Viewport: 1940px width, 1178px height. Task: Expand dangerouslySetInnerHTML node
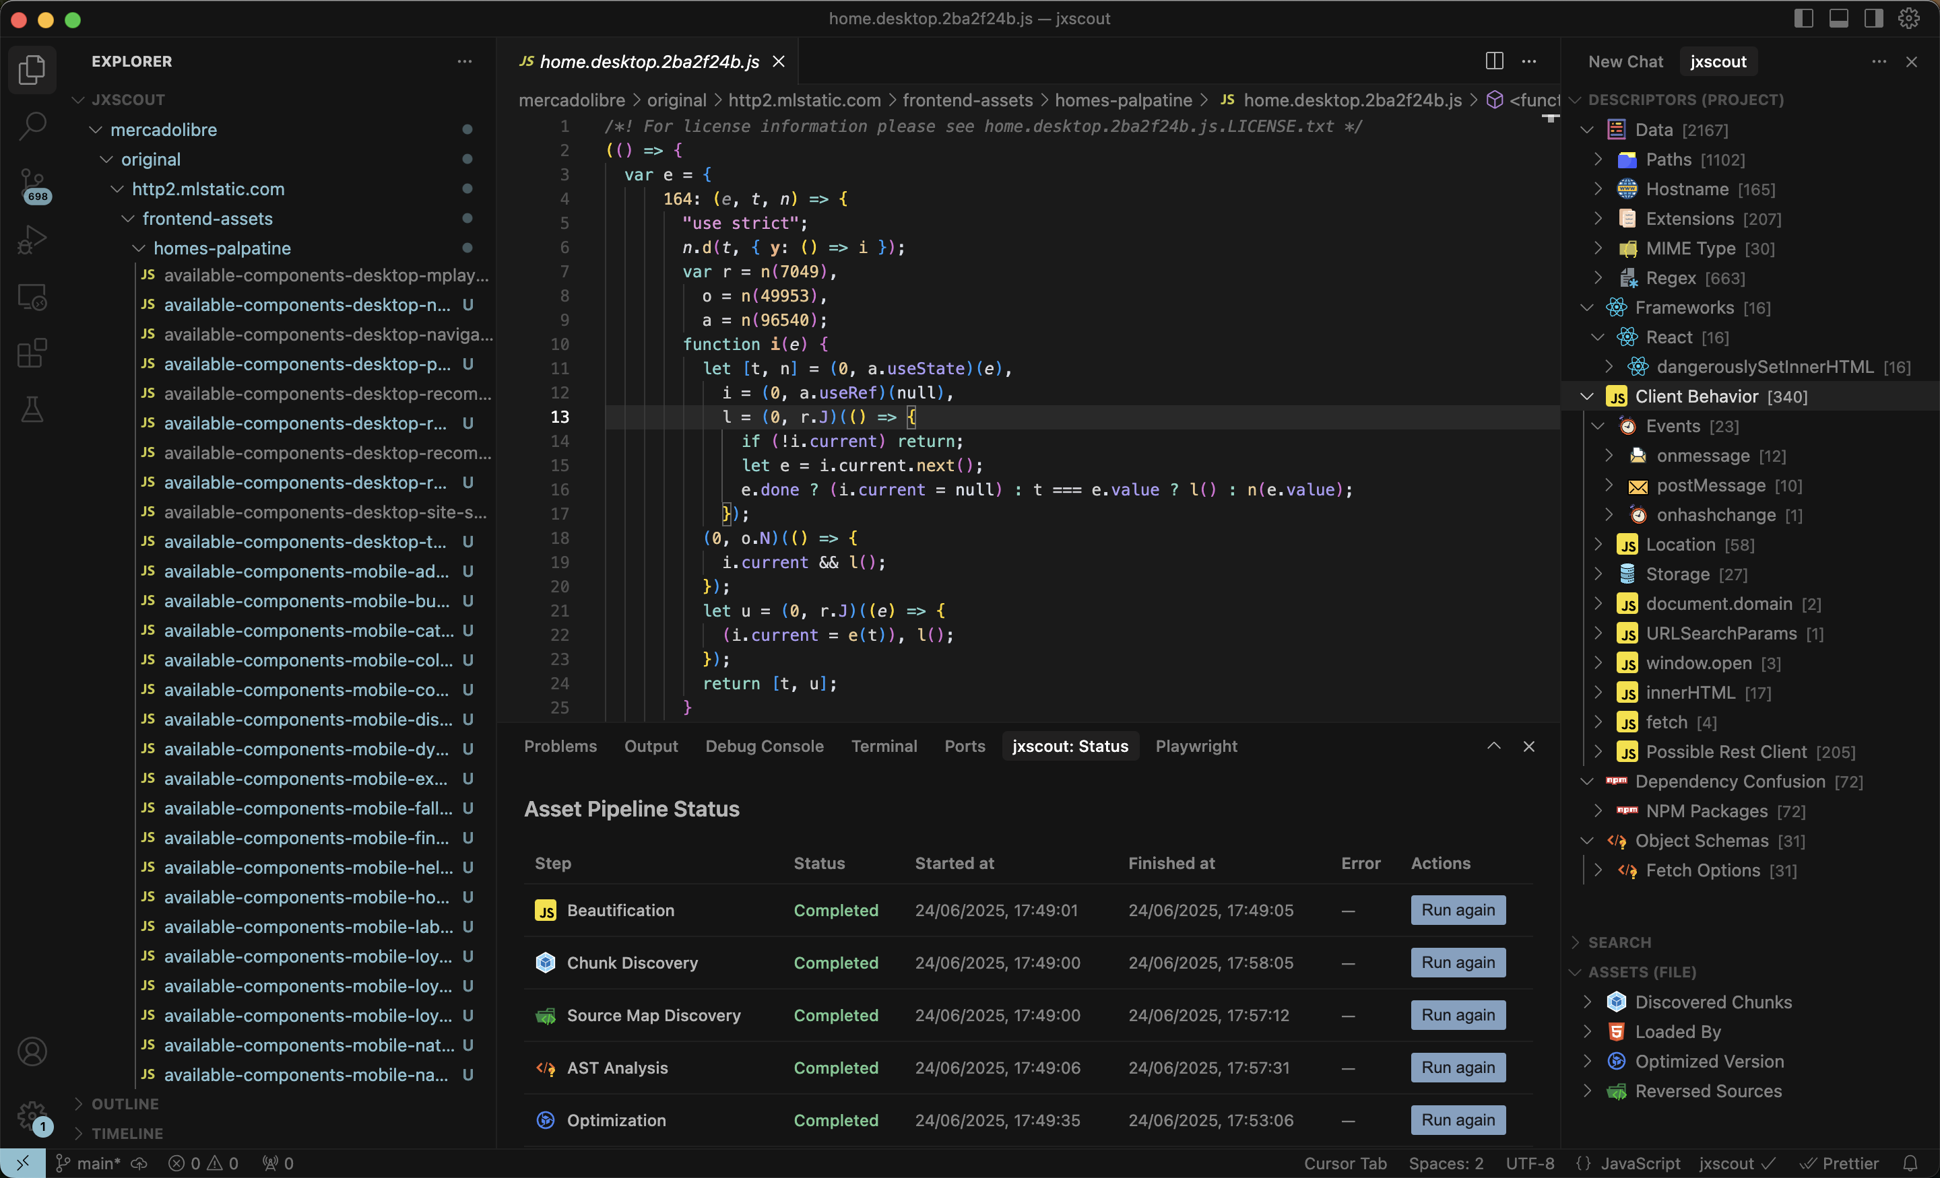[1609, 367]
